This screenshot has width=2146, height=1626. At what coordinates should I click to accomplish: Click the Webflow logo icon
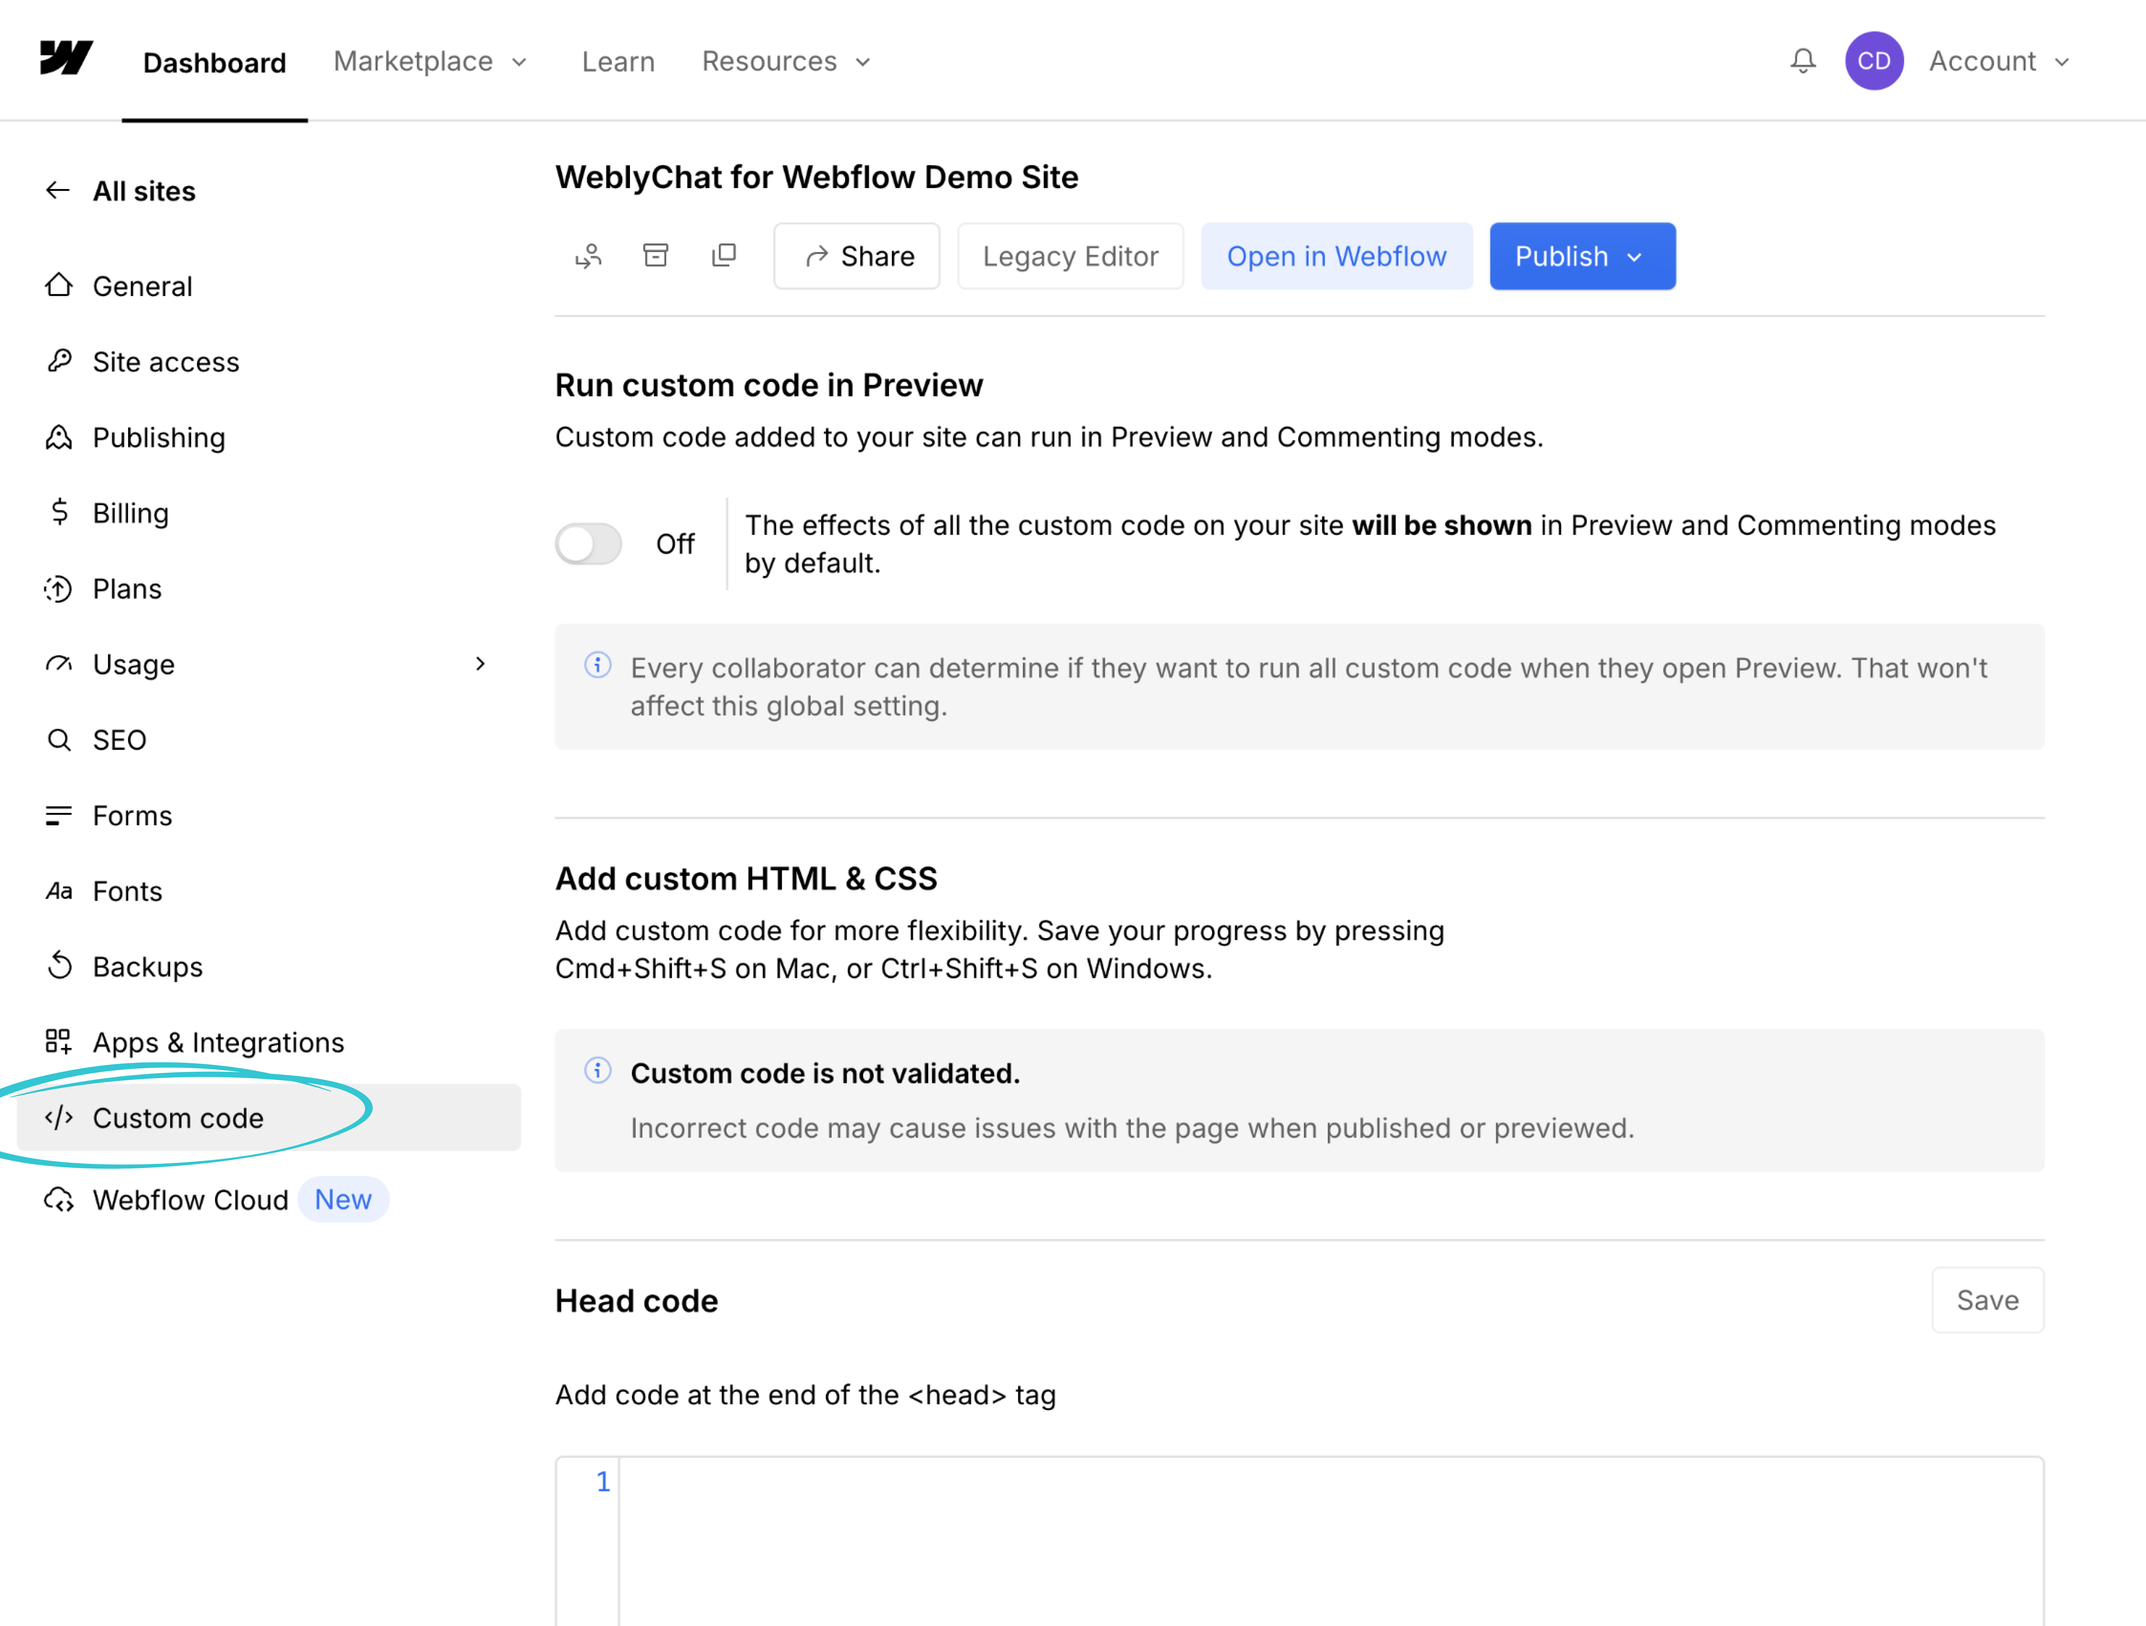tap(66, 58)
